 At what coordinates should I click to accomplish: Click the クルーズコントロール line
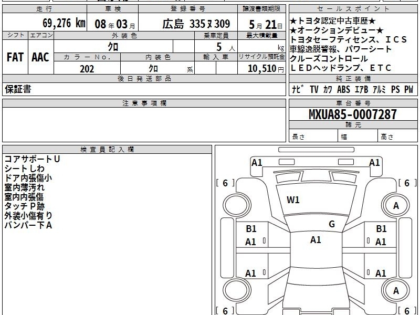click(329, 58)
